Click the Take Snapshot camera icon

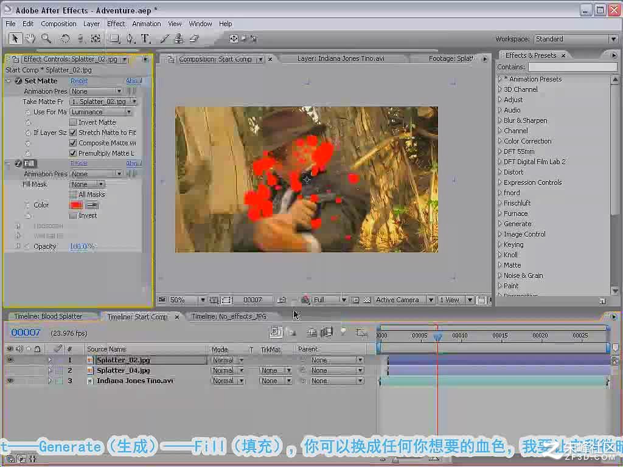point(282,300)
